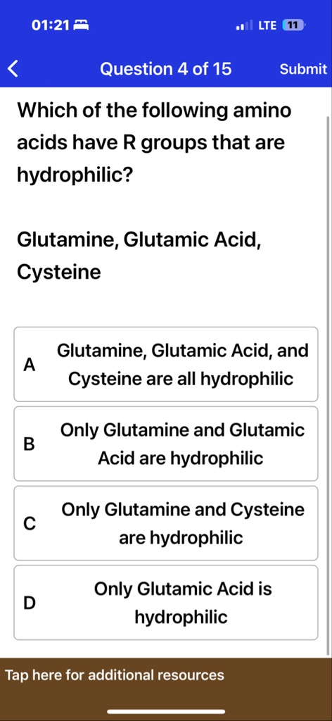Tap the letter C option label
This screenshot has width=332, height=721.
(29, 524)
